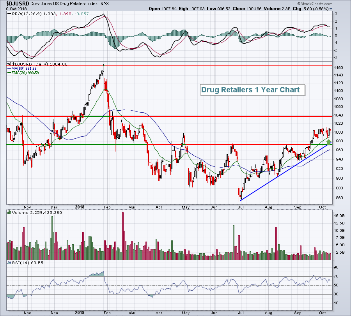The width and height of the screenshot is (351, 316).
Task: Click the EMA(20) 990.59 legend entry
Action: tap(25, 73)
